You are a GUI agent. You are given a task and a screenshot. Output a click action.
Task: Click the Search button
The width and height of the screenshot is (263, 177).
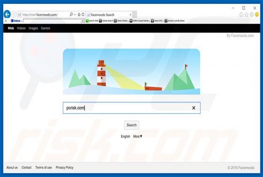pyautogui.click(x=131, y=125)
